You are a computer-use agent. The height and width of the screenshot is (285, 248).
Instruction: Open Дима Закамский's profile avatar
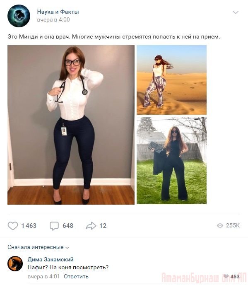click(15, 263)
